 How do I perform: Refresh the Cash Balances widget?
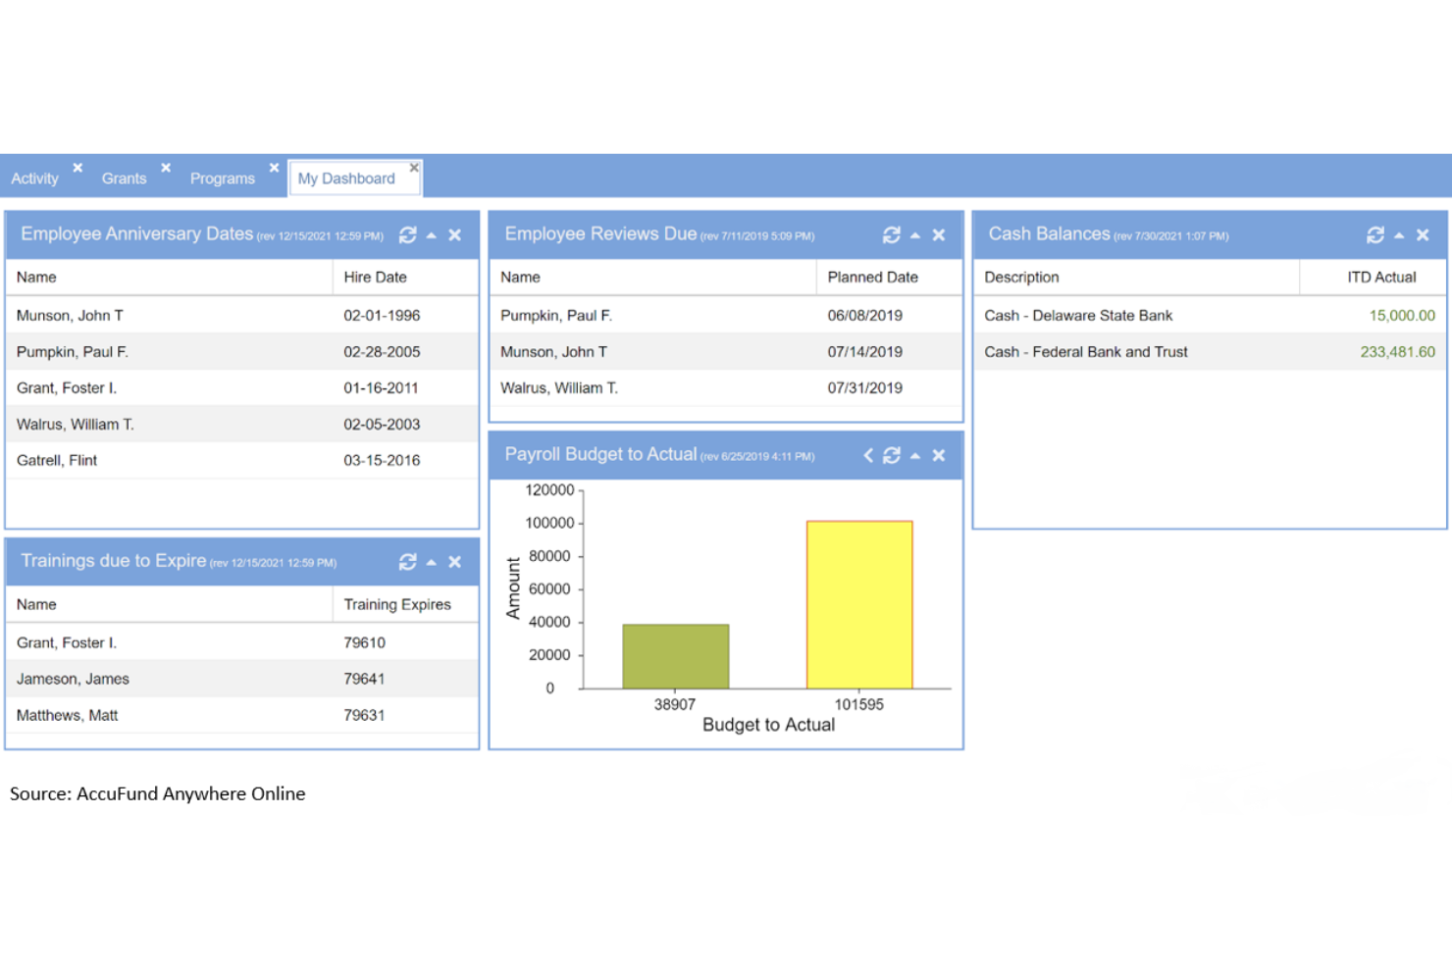[x=1376, y=234]
